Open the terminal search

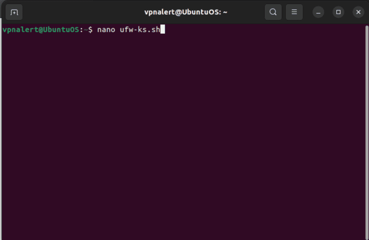pos(273,12)
